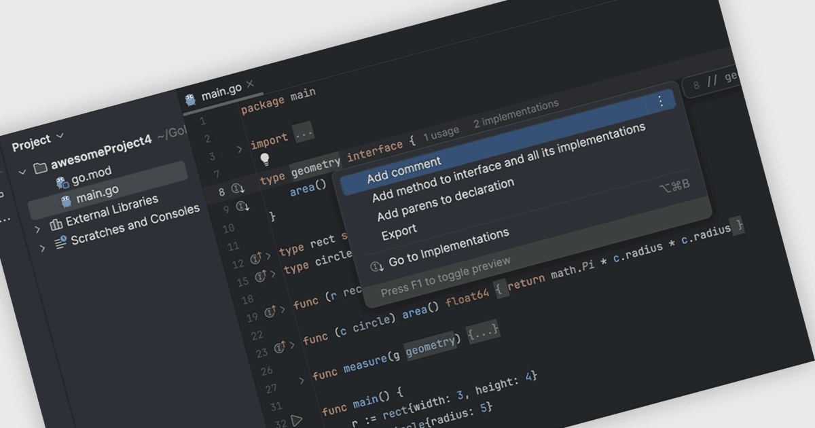Click the 'package main' line
This screenshot has height=428, width=815.
click(278, 101)
